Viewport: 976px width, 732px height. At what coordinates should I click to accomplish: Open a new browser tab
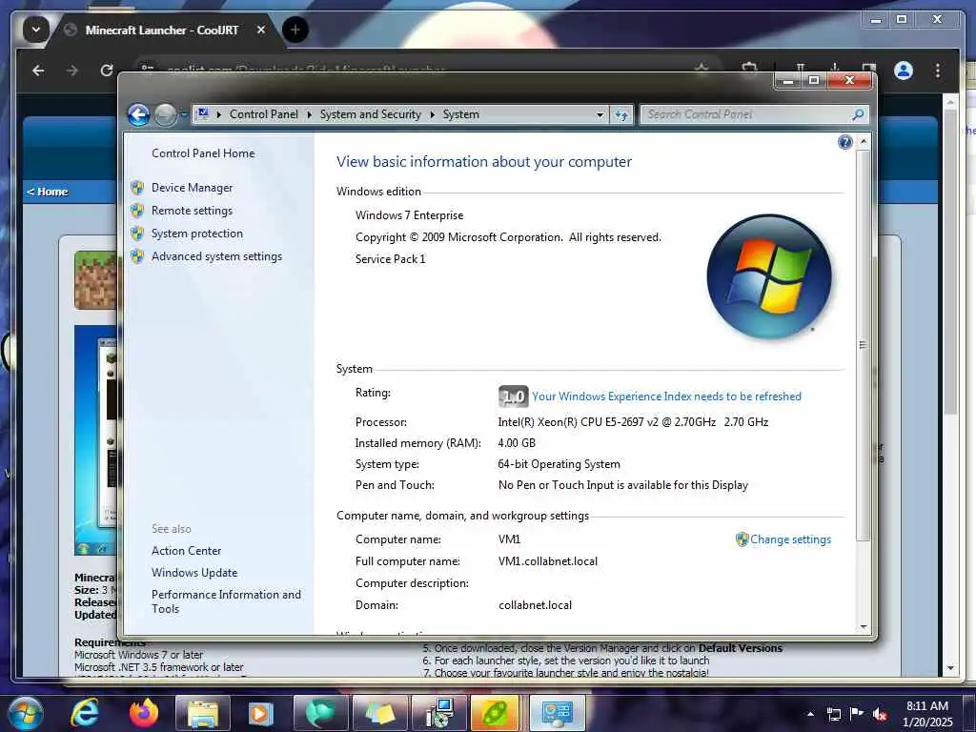click(x=295, y=30)
